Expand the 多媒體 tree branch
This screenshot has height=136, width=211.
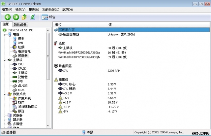click(x=4, y=124)
